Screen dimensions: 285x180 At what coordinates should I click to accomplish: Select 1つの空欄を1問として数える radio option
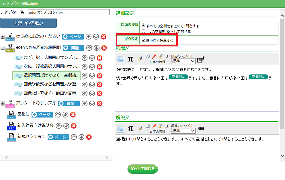(x=143, y=31)
